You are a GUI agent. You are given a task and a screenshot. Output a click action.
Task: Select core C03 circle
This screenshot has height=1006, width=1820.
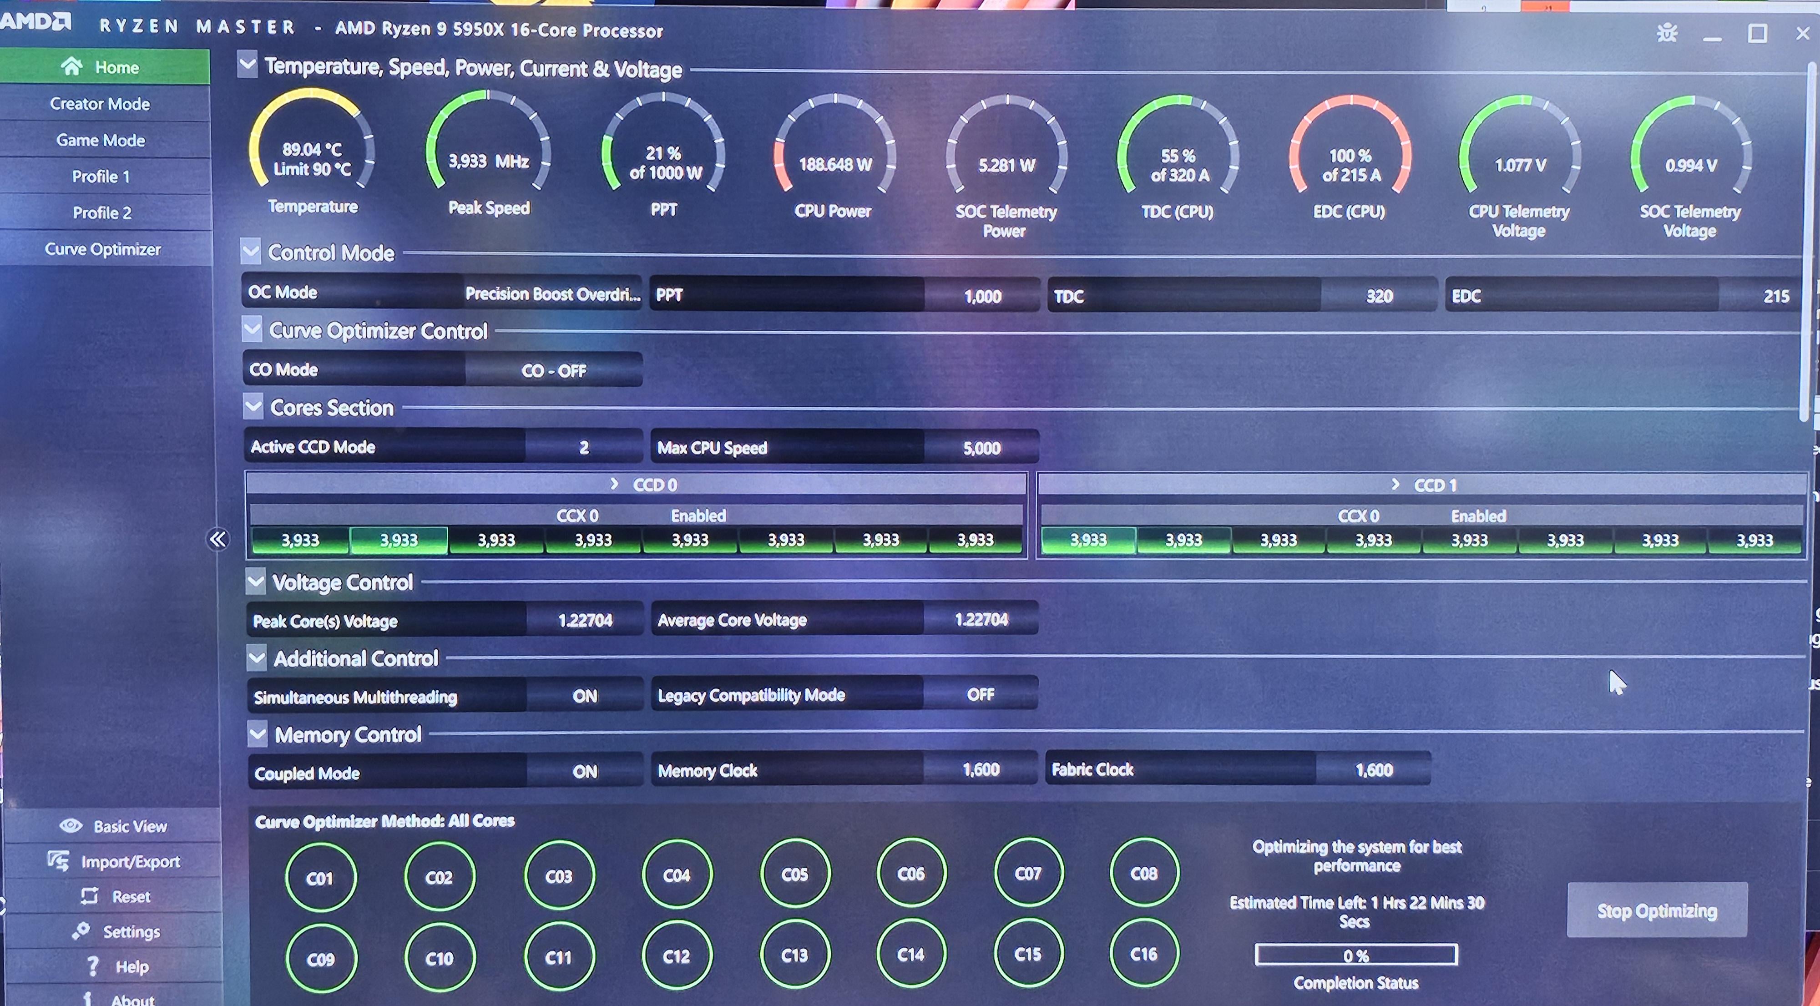[559, 876]
